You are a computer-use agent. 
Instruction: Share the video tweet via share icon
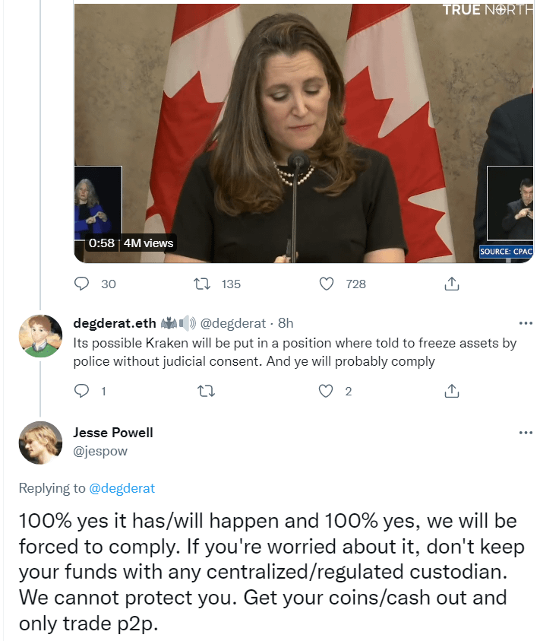click(x=451, y=284)
